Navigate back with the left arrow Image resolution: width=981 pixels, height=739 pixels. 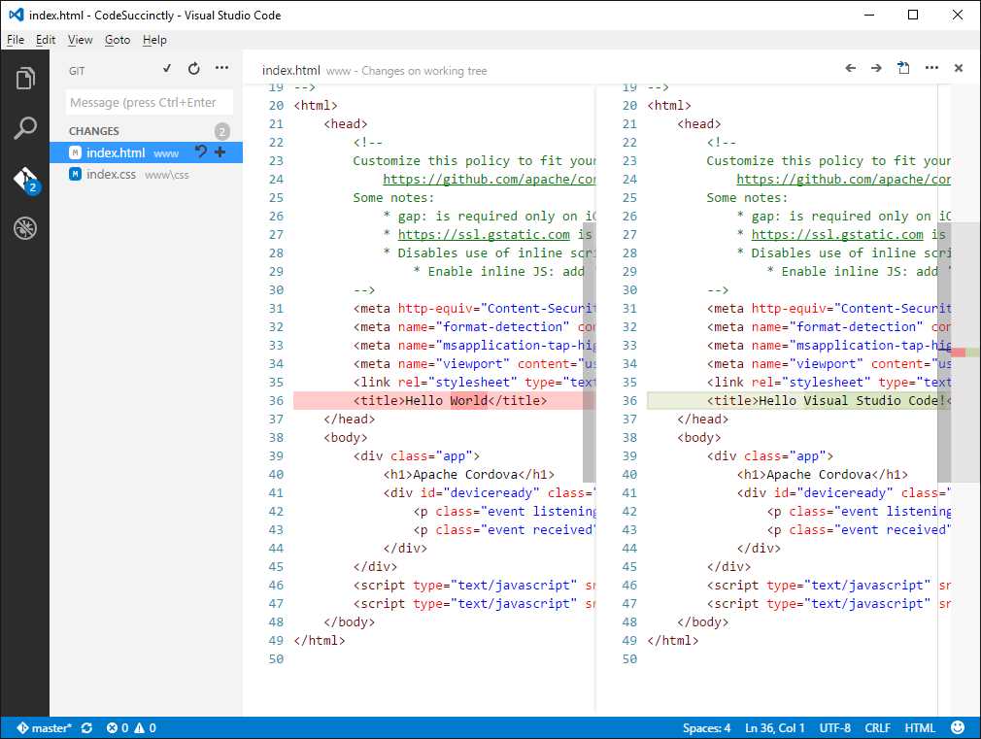[x=851, y=68]
